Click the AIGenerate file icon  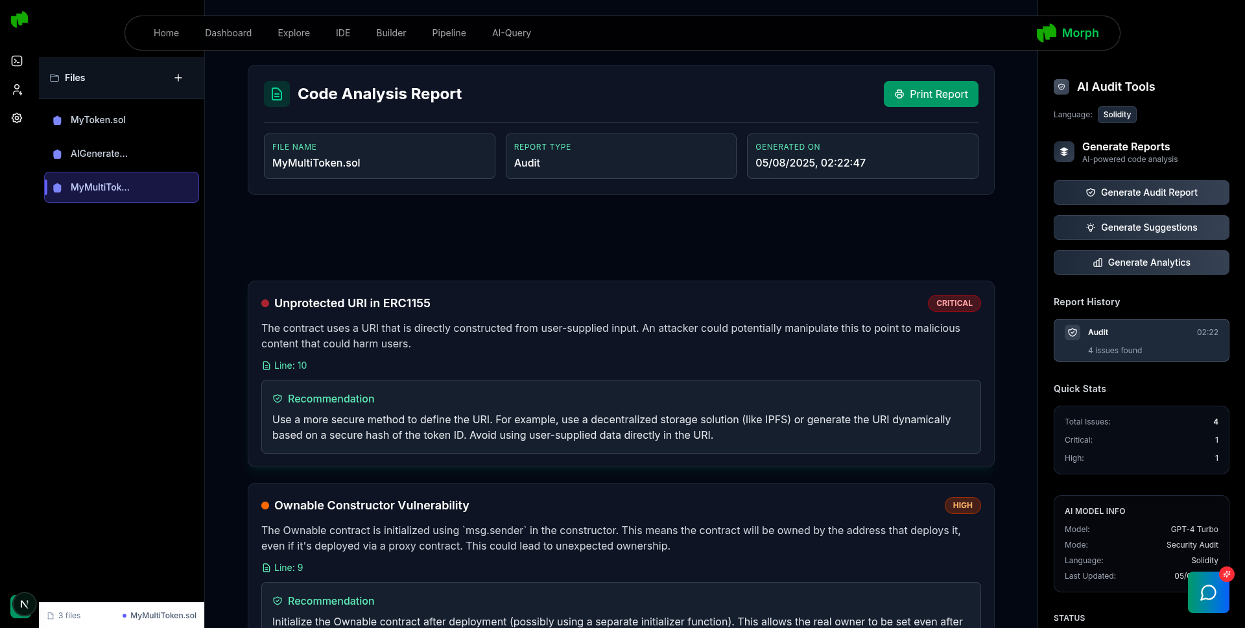(57, 154)
